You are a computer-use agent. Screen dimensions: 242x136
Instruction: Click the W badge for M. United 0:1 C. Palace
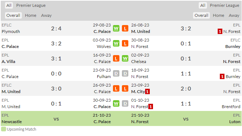tap(116, 103)
